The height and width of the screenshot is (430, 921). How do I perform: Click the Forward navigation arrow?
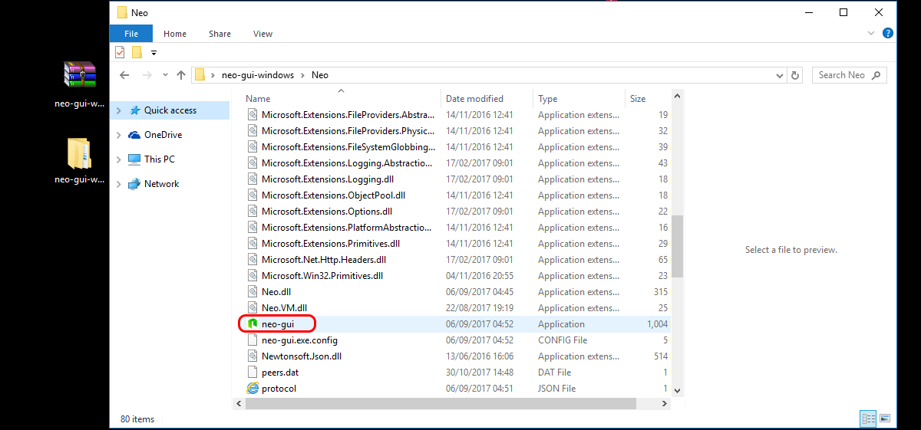click(147, 75)
